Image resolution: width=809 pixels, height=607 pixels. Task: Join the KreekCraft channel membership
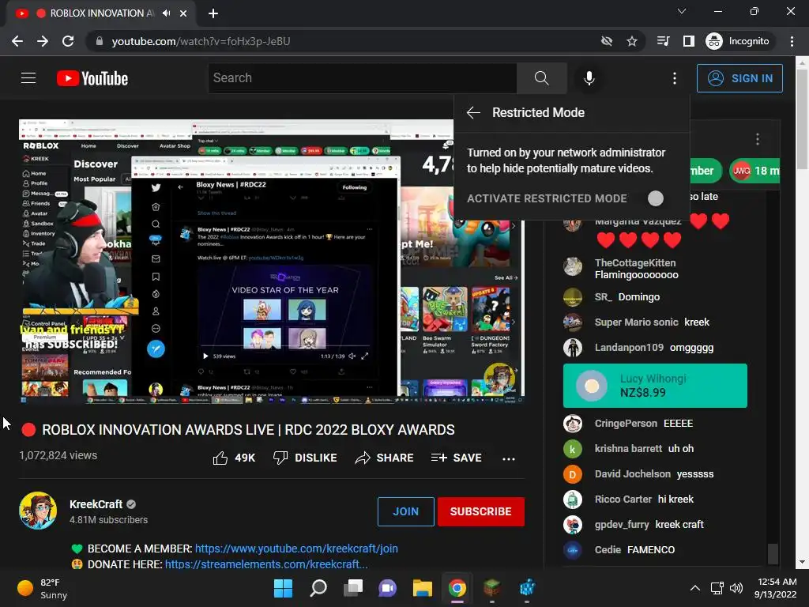coord(405,511)
